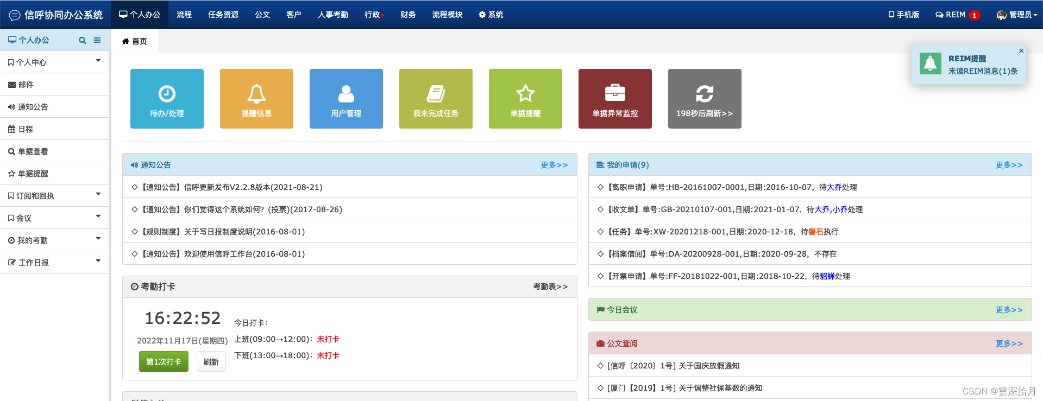Screen dimensions: 1043x401
Task: Open the 用户管理 person tile
Action: coord(346,99)
